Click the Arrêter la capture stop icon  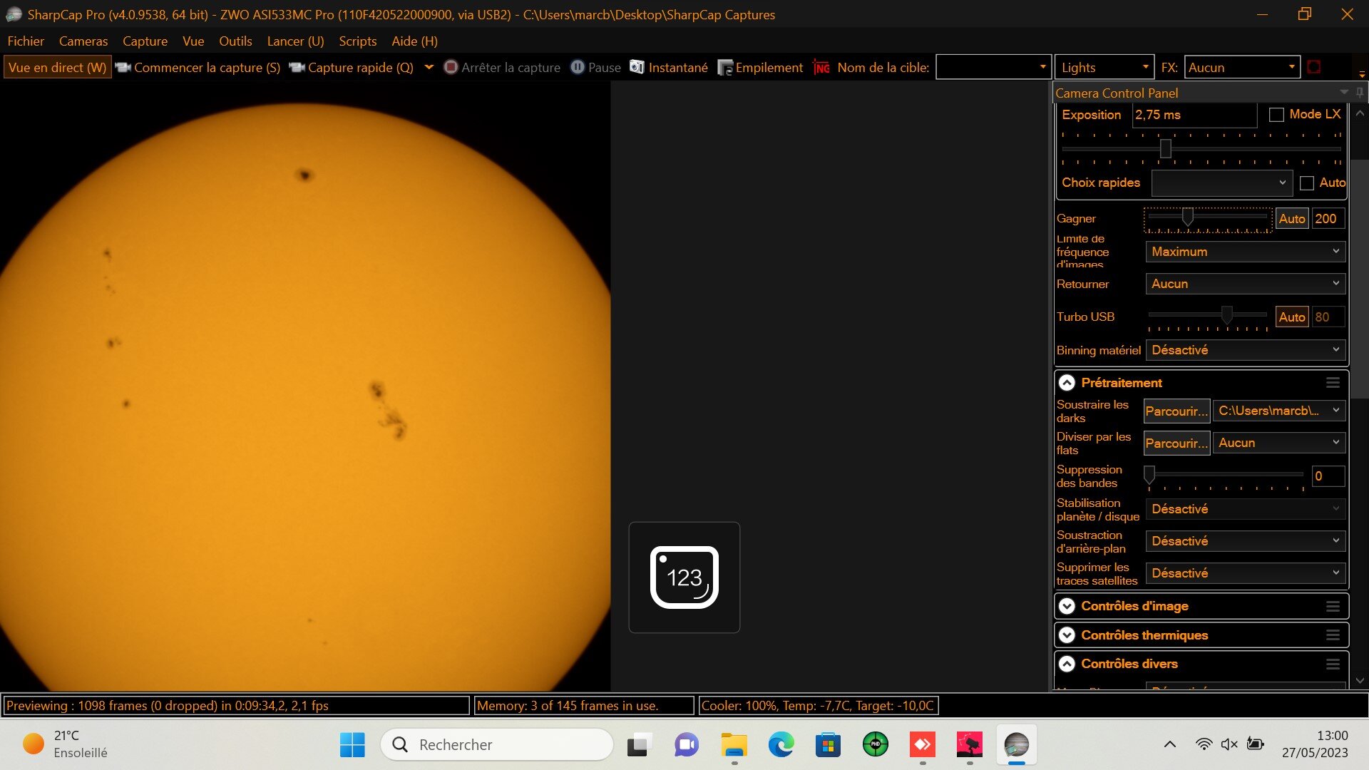point(451,67)
